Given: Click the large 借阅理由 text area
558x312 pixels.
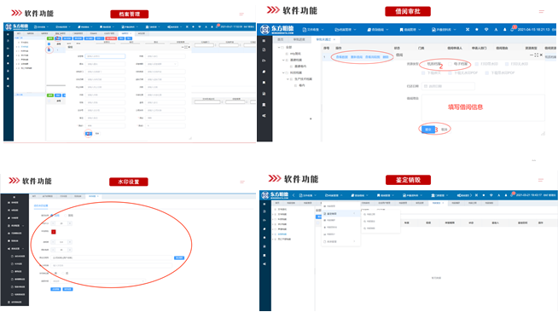Looking at the screenshot, I should (x=483, y=108).
